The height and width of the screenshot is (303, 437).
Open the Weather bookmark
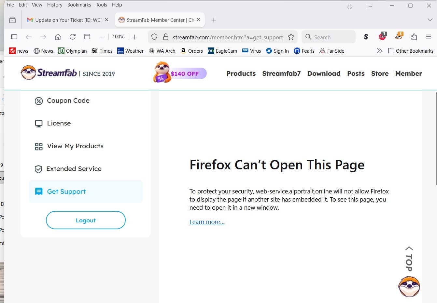click(130, 51)
